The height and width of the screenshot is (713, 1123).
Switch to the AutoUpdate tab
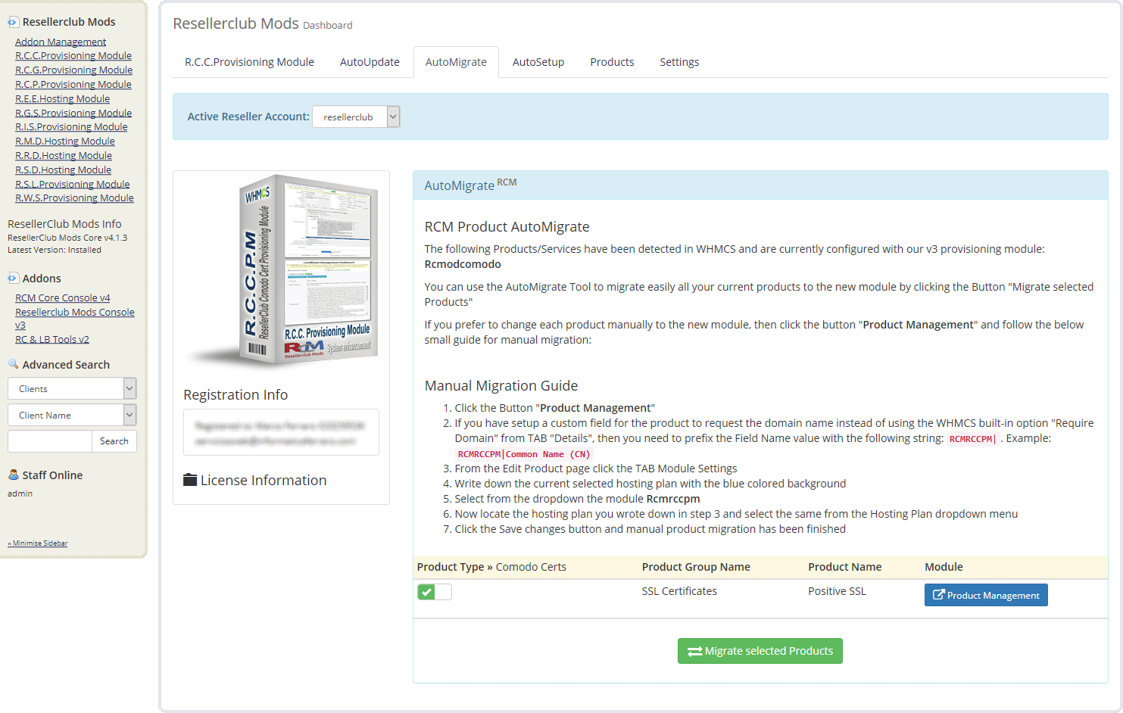tap(370, 62)
